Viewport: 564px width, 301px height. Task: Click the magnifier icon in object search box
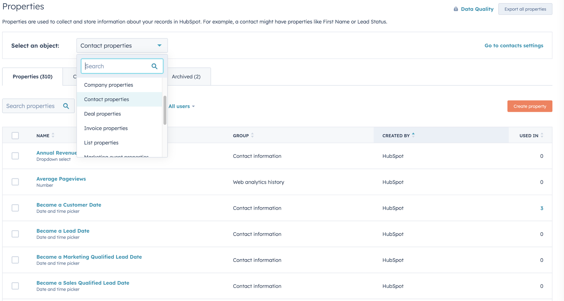click(155, 66)
